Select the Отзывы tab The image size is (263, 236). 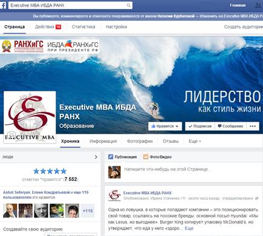(170, 142)
